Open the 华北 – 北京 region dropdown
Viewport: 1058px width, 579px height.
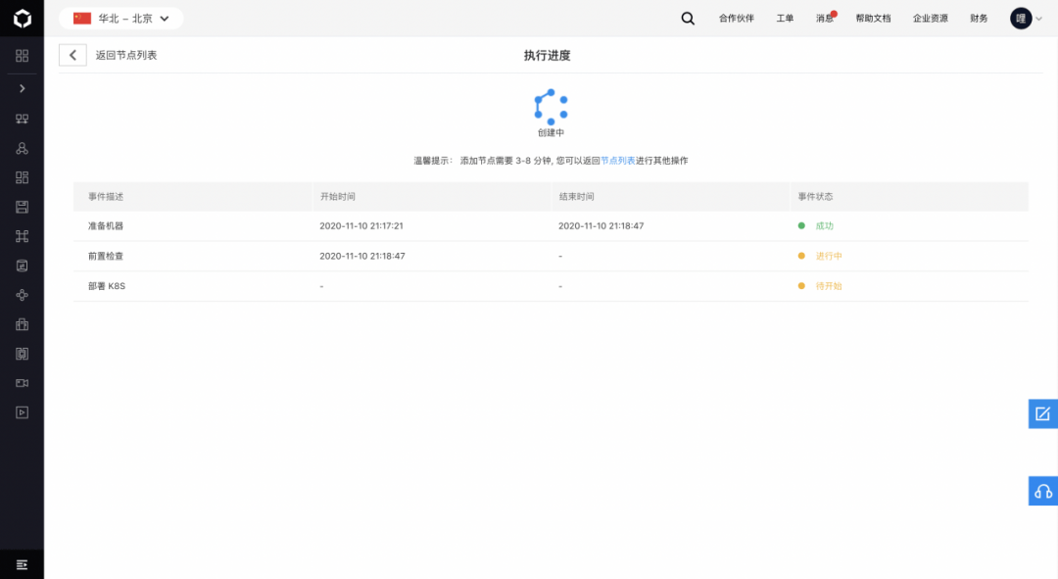click(120, 19)
